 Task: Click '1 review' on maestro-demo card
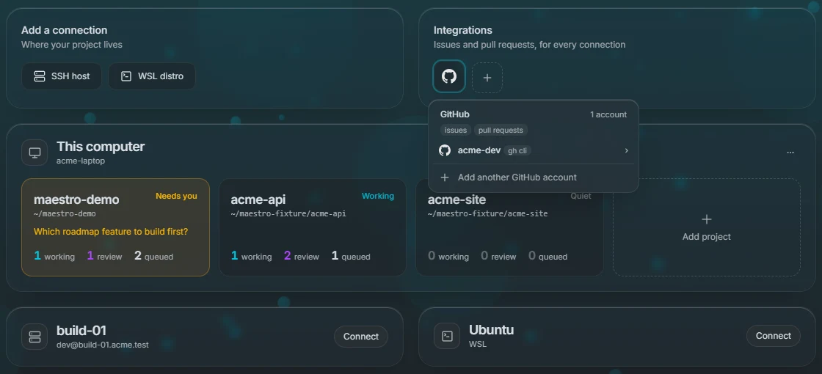104,256
